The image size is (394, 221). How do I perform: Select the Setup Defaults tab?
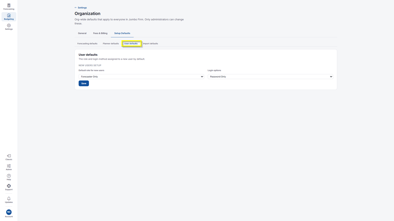(122, 33)
